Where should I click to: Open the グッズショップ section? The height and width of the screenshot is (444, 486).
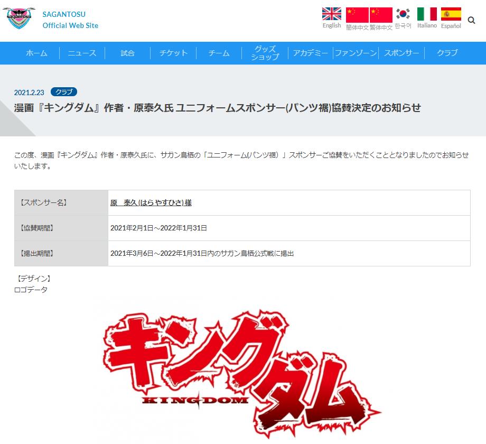(x=264, y=53)
